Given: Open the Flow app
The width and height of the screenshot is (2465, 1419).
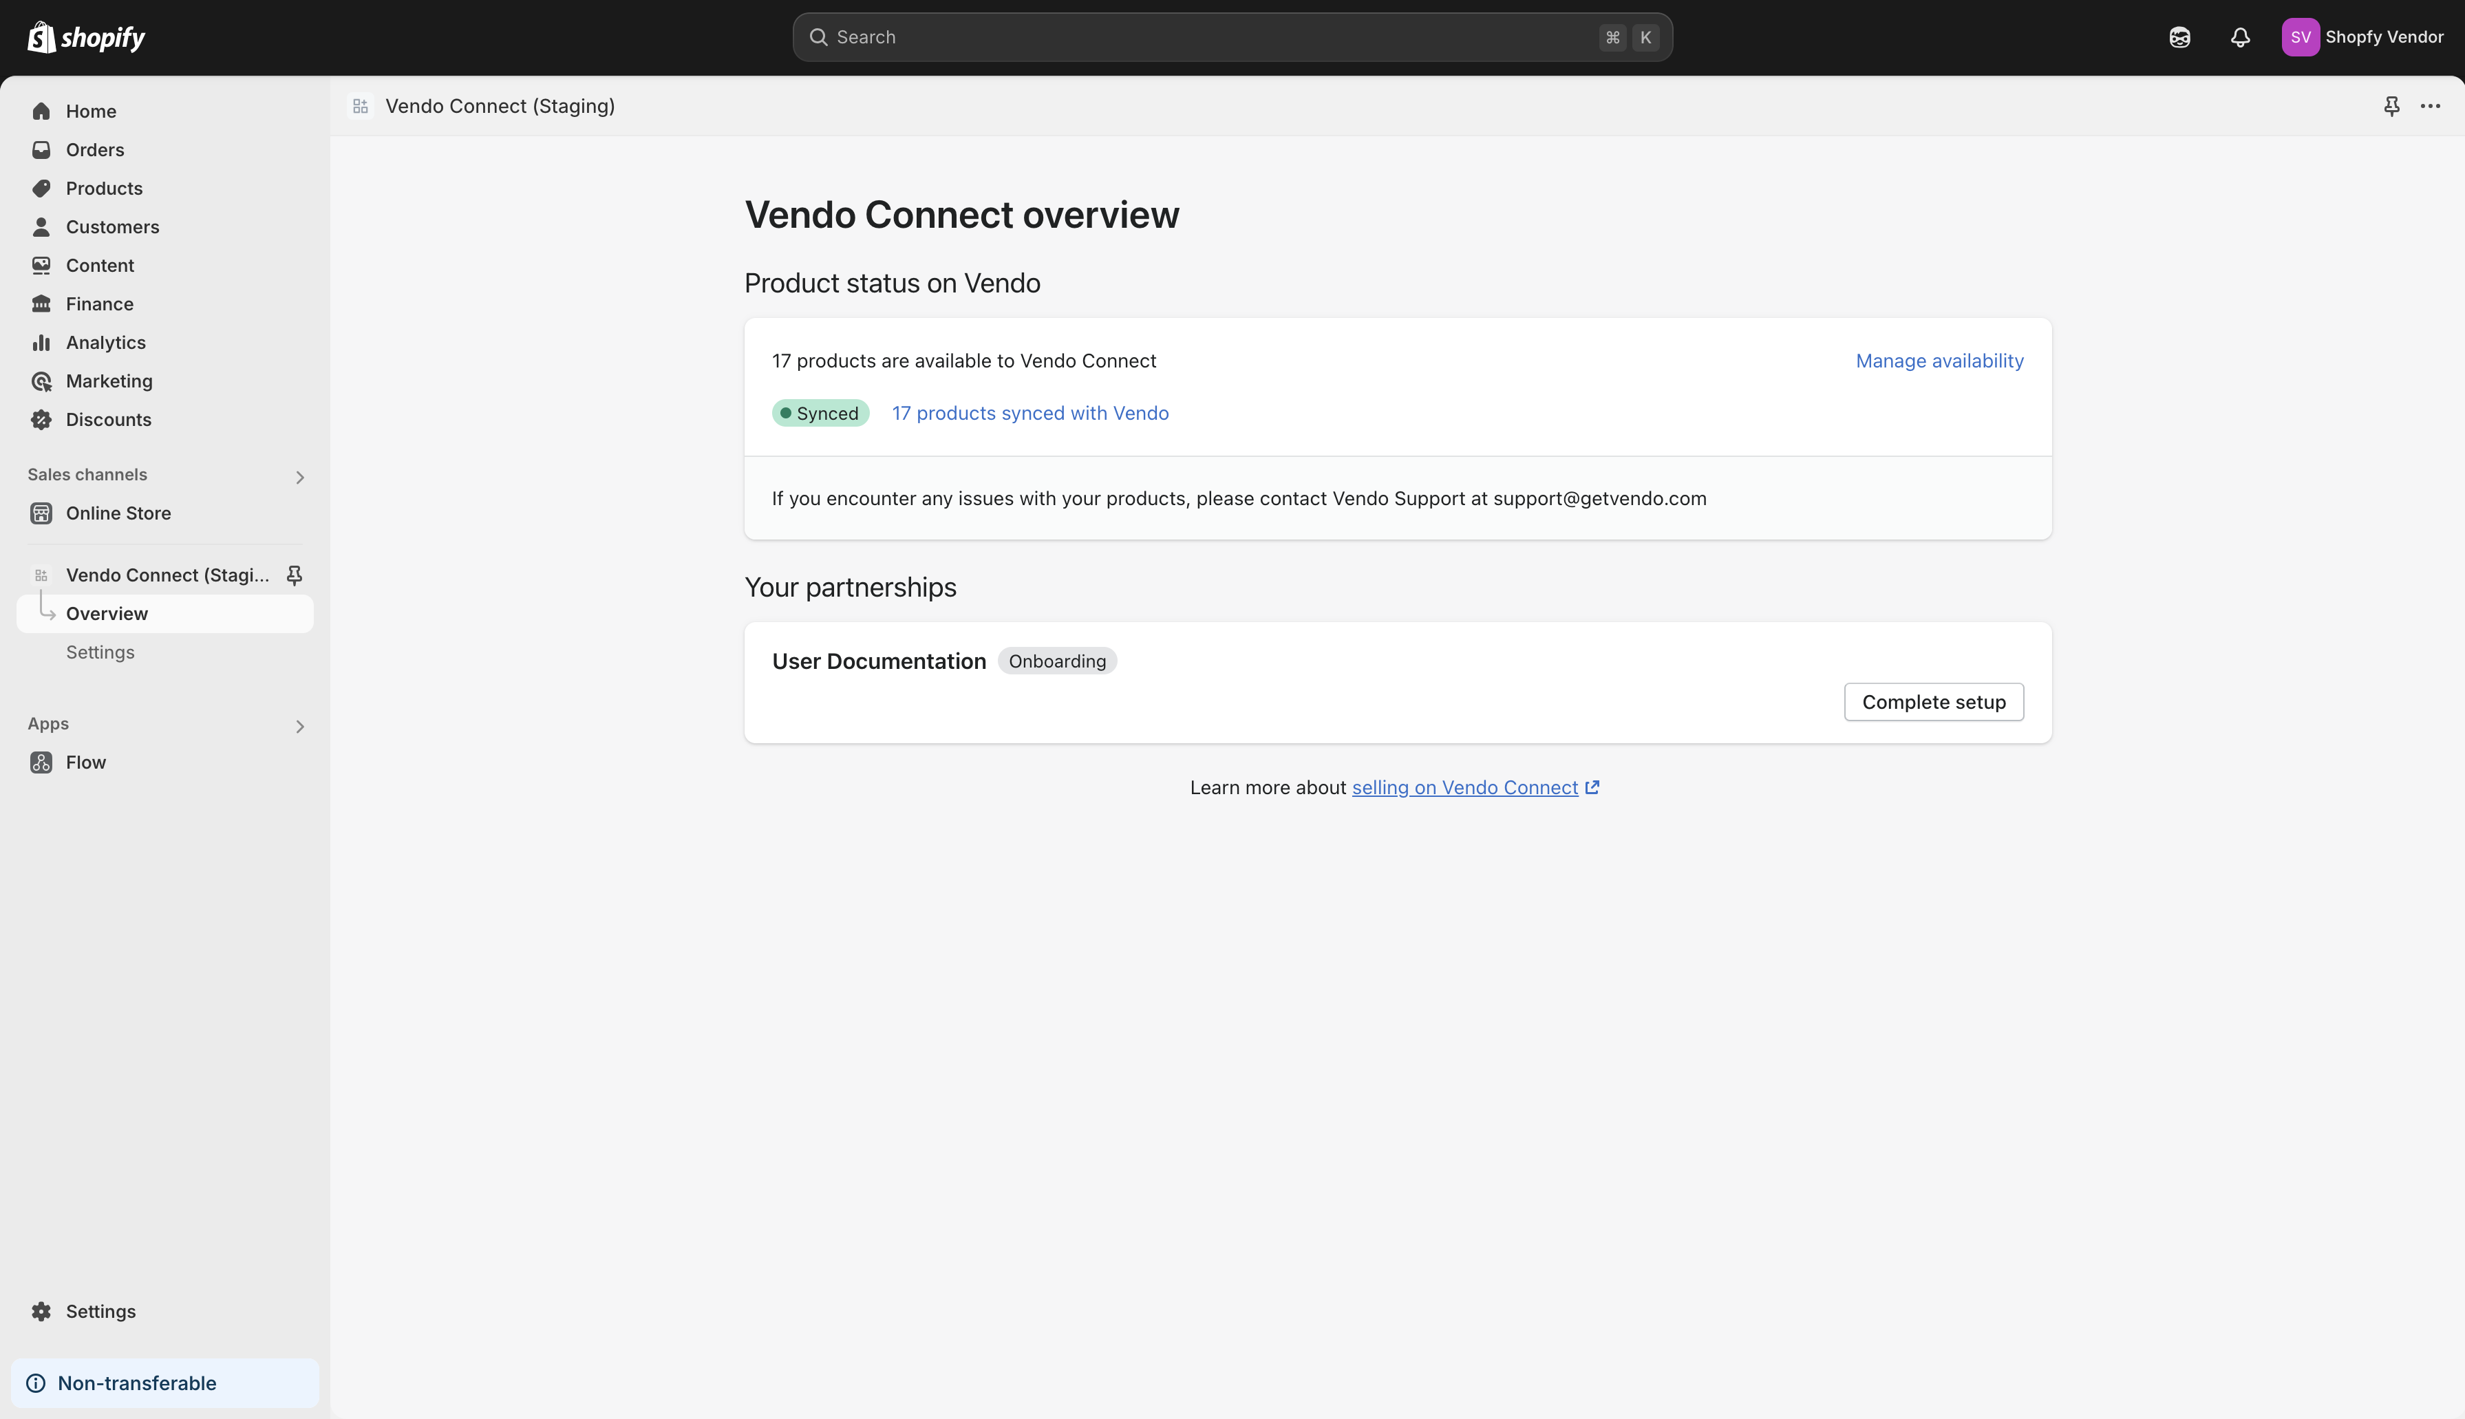Looking at the screenshot, I should coord(86,762).
